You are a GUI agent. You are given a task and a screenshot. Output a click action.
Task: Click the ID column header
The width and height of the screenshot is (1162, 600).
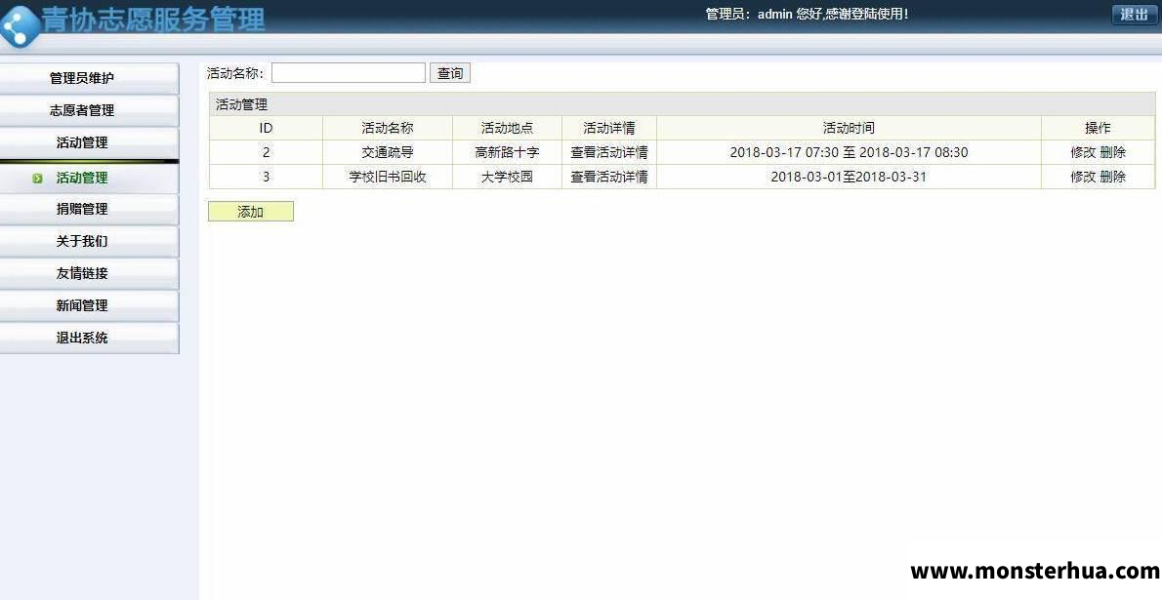point(266,128)
